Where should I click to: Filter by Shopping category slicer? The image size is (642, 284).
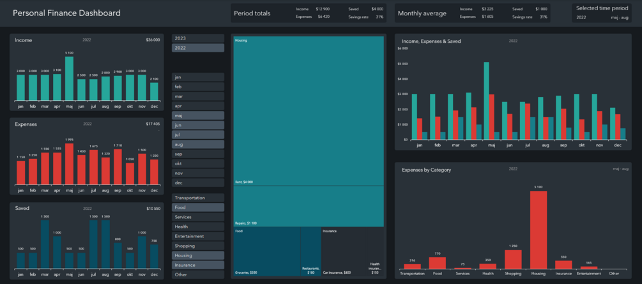coord(198,246)
